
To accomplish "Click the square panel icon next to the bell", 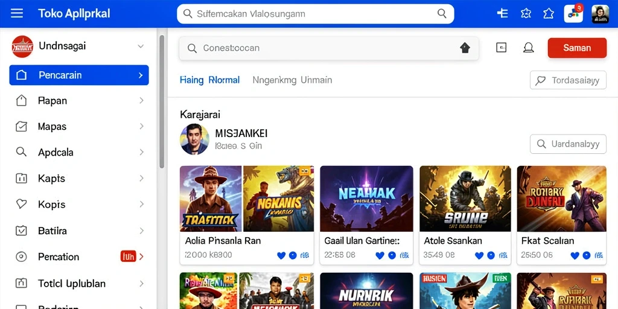I will point(501,48).
